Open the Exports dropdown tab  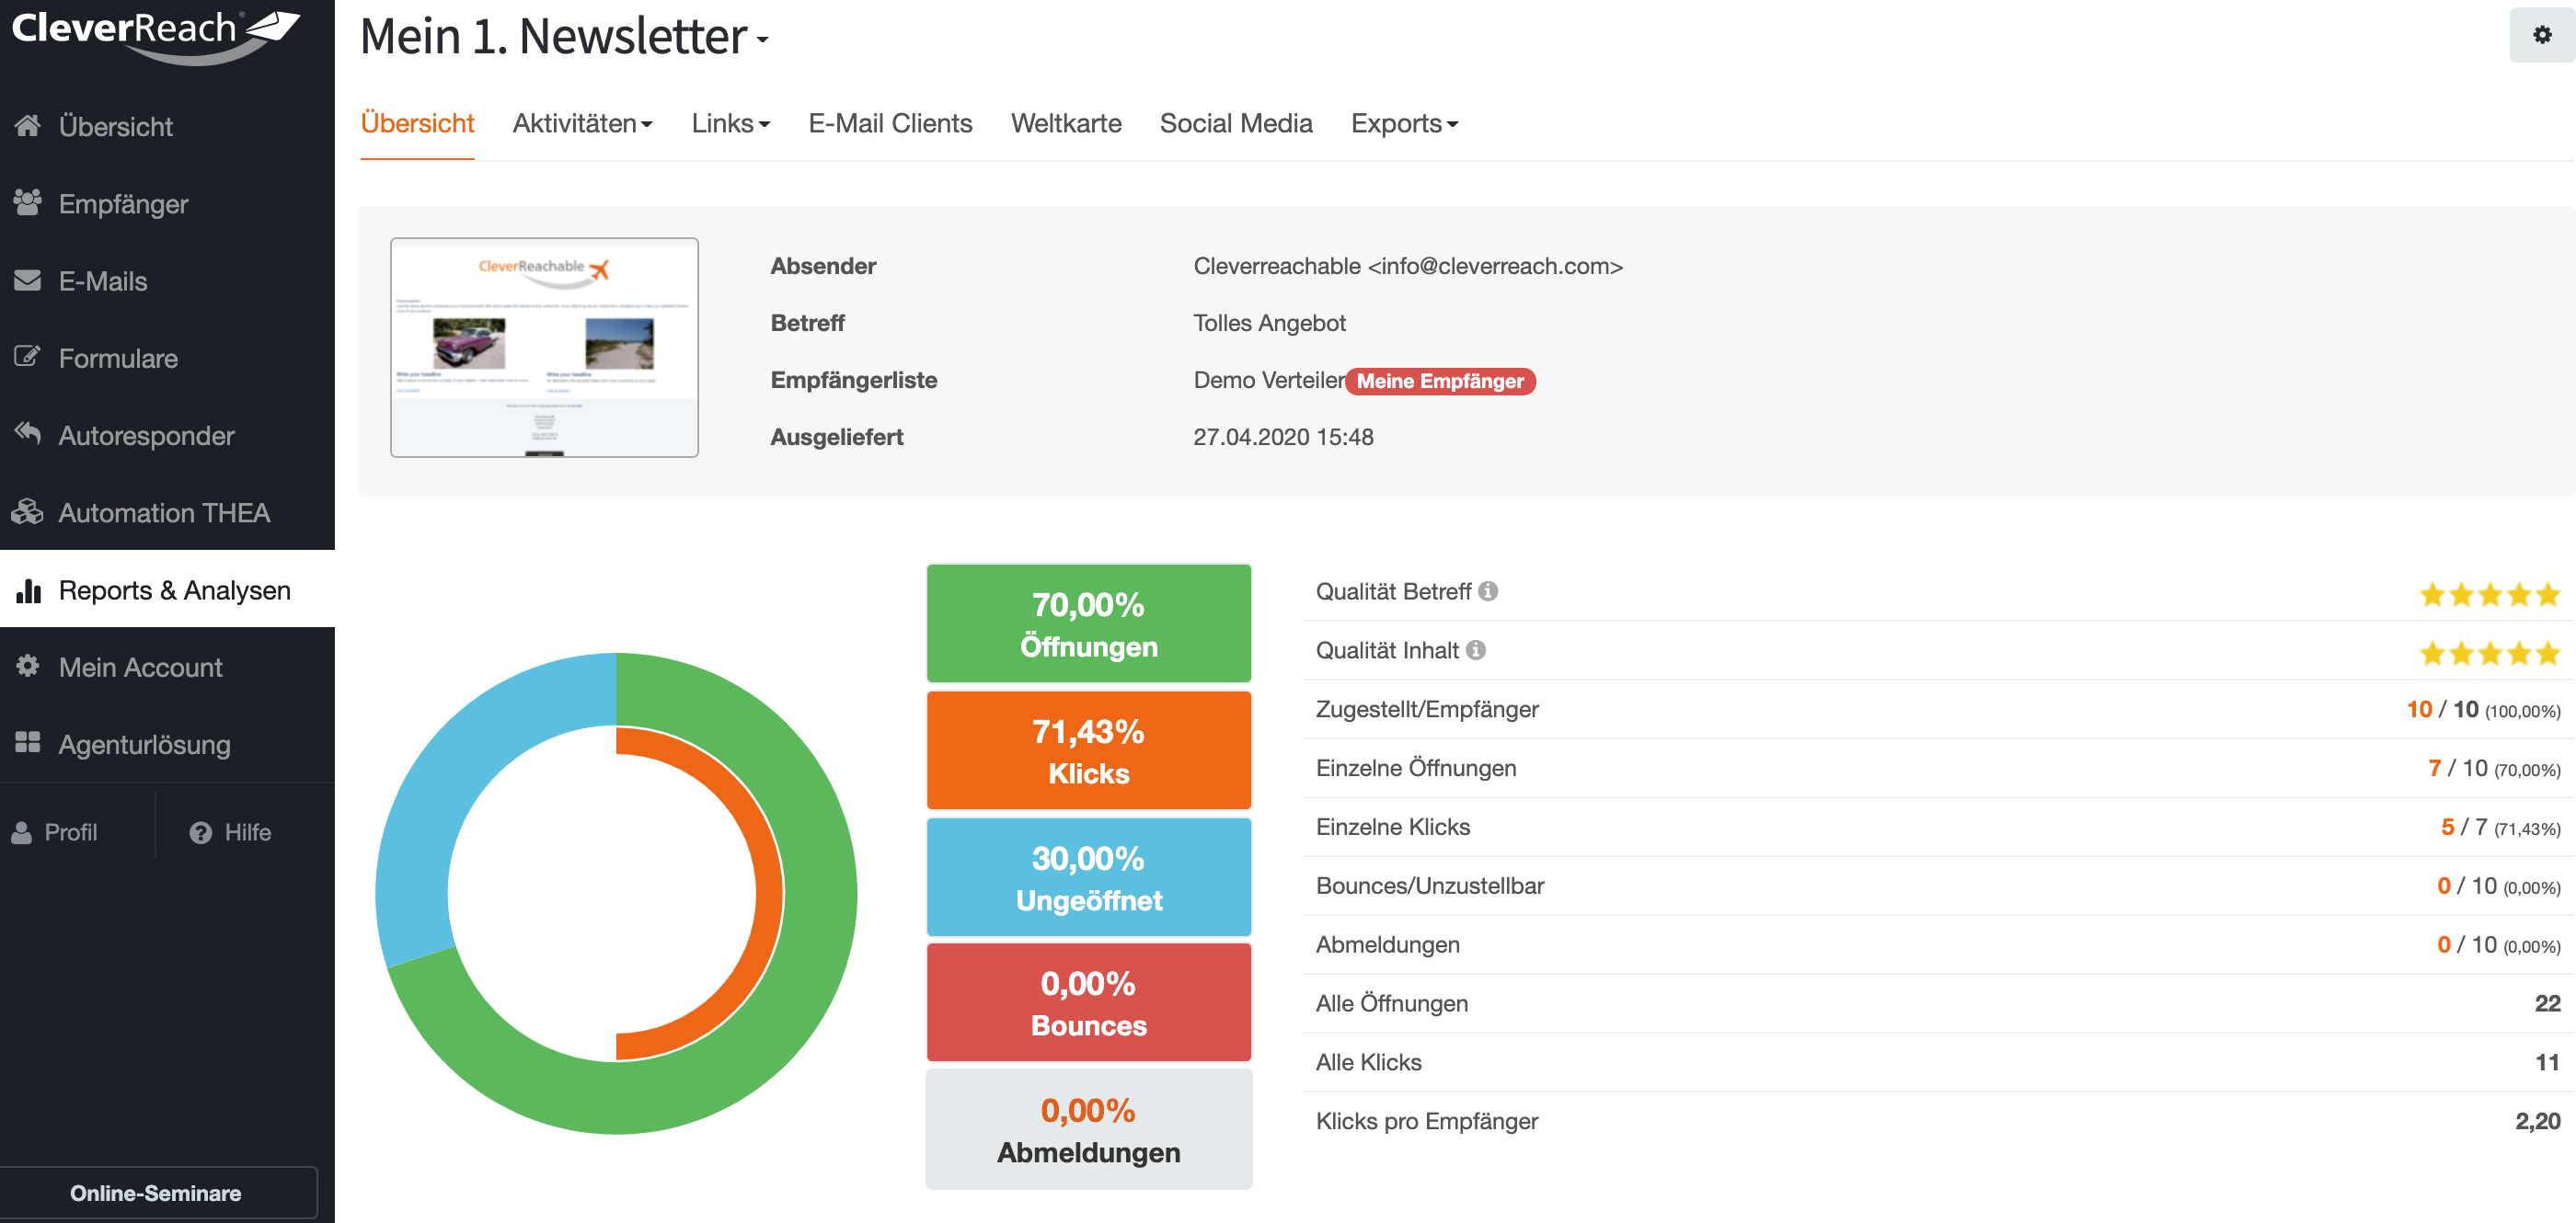pos(1404,123)
